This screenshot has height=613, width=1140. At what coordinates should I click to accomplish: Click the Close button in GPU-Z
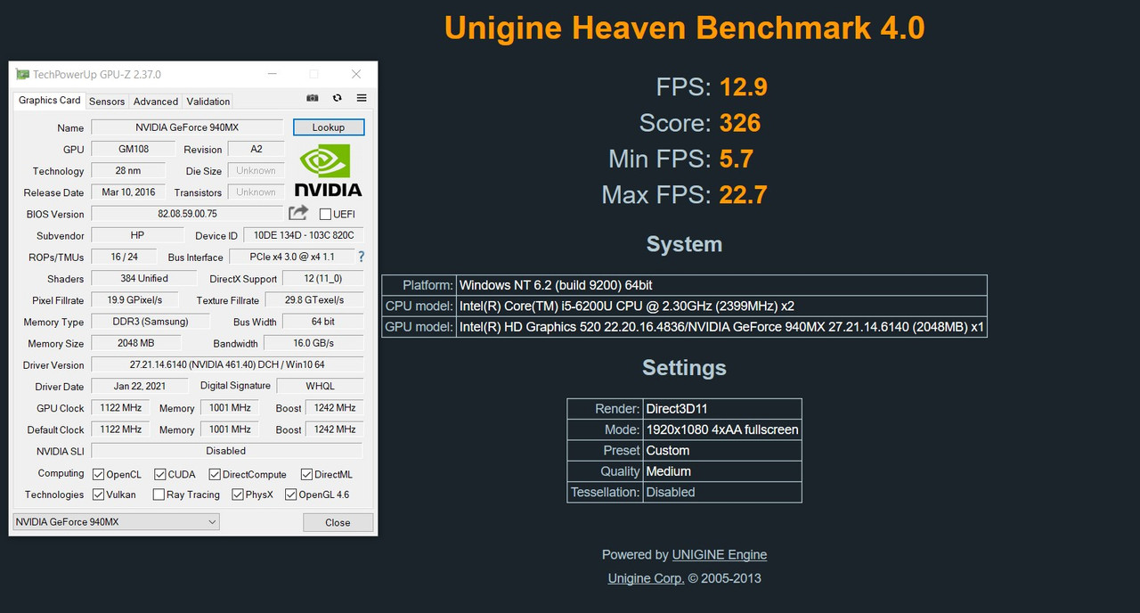click(338, 522)
